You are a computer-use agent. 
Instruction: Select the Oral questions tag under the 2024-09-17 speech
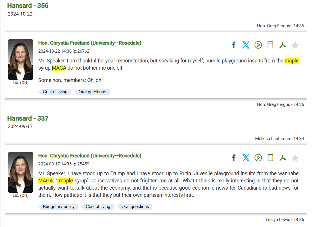pyautogui.click(x=135, y=207)
